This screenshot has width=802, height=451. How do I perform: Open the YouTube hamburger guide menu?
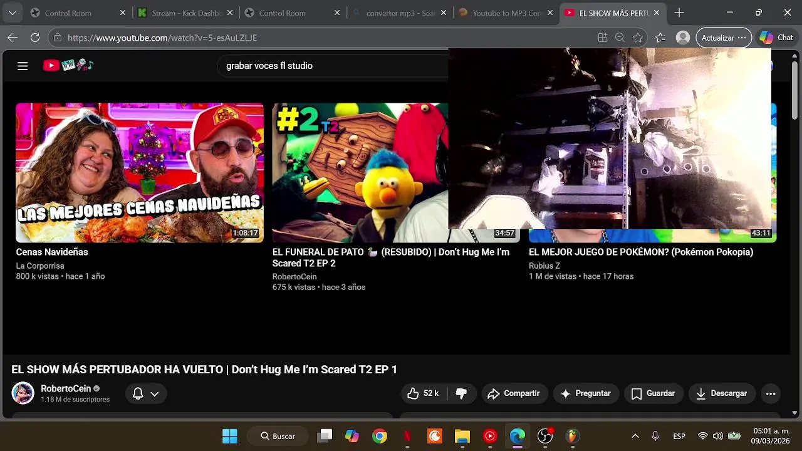[x=23, y=66]
